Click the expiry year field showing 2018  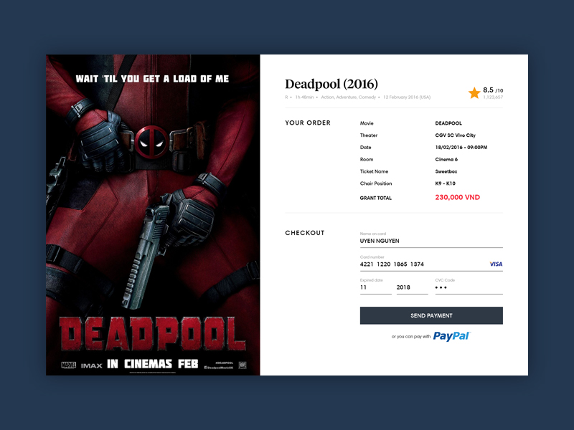411,287
